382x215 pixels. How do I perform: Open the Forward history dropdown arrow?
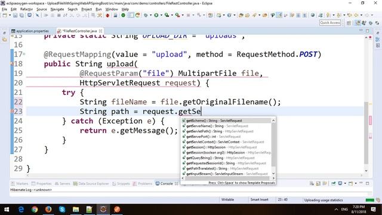coord(372,16)
